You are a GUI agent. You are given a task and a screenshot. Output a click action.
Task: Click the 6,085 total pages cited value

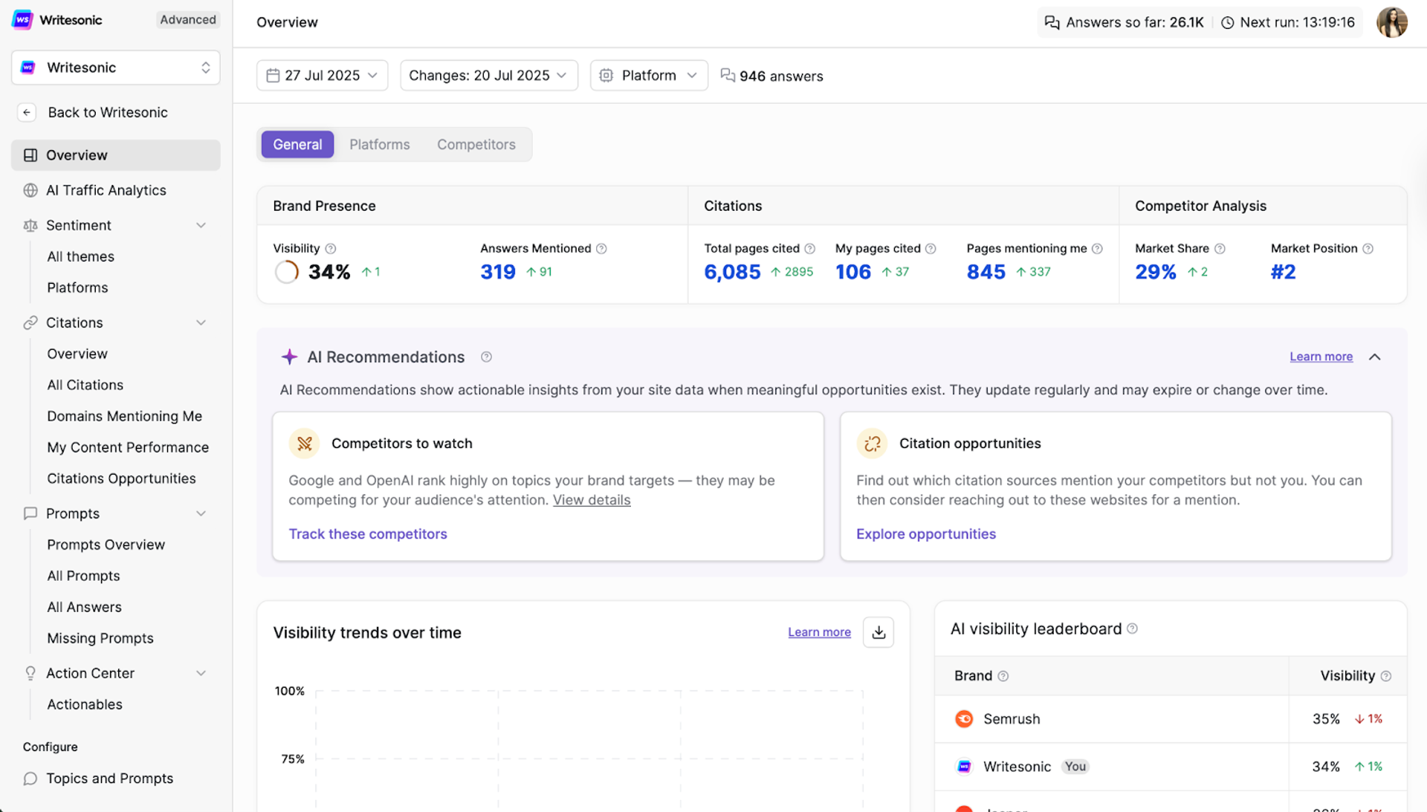point(732,272)
